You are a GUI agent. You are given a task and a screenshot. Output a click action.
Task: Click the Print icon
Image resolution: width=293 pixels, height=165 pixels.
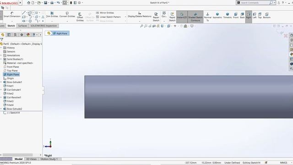pyautogui.click(x=52, y=3)
